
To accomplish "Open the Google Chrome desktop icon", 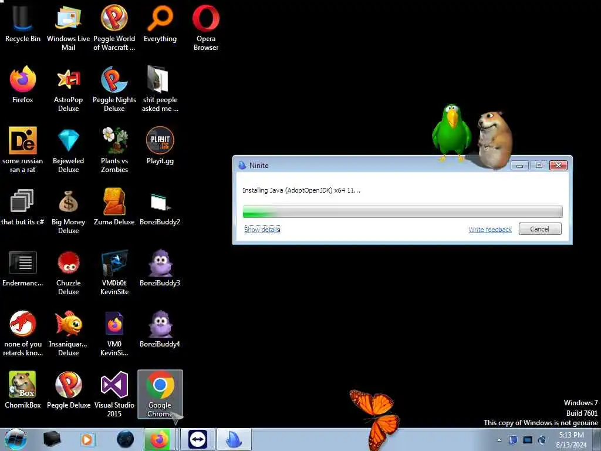I will pyautogui.click(x=160, y=394).
